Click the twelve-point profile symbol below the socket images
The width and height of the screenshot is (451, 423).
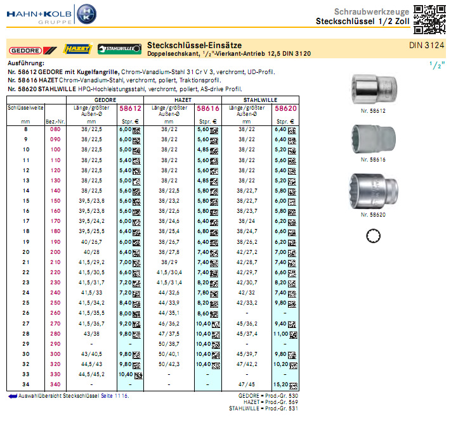coord(374,236)
